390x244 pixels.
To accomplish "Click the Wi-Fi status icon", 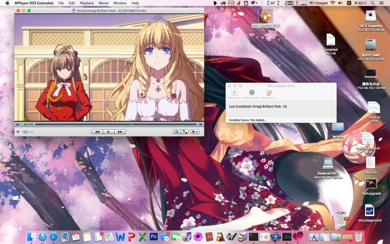I will coord(332,3).
